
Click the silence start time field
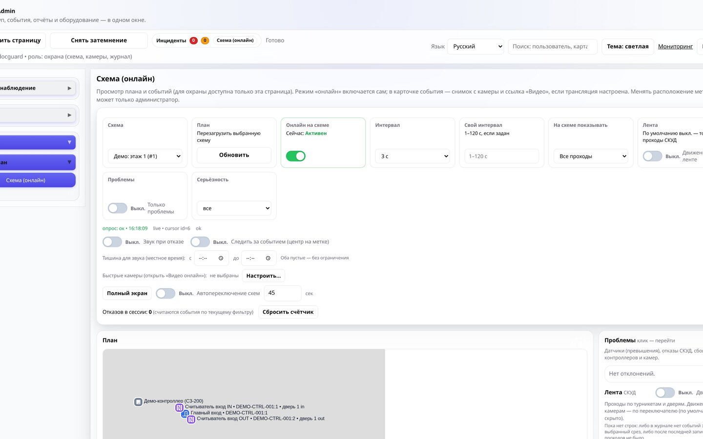coord(211,258)
